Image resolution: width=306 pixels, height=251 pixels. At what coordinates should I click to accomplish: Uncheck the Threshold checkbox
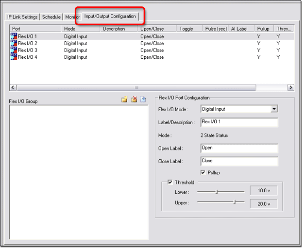click(170, 183)
